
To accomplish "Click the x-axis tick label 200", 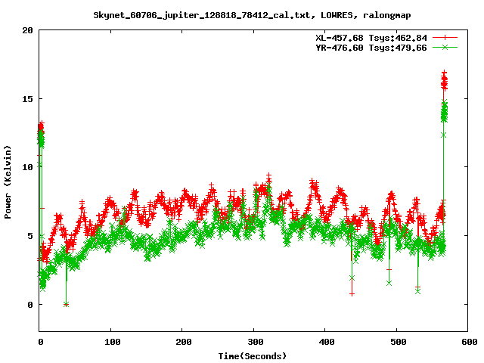I will [x=184, y=342].
